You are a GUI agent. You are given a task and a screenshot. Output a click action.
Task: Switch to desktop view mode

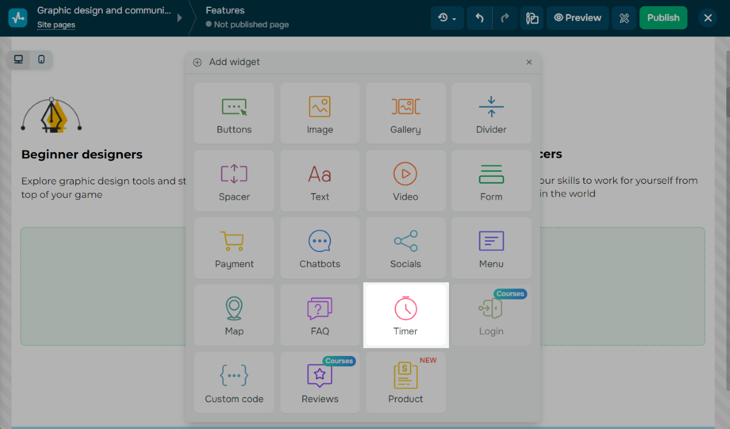pos(19,60)
